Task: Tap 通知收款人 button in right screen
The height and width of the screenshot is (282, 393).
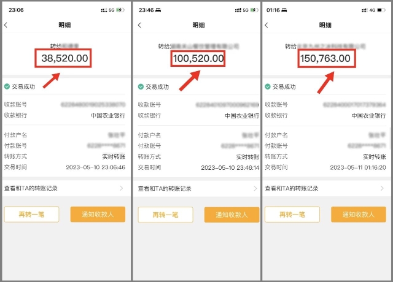Action: (359, 215)
